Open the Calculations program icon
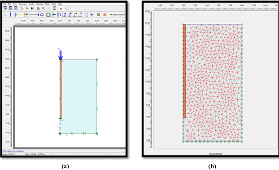 [x=5, y=8]
